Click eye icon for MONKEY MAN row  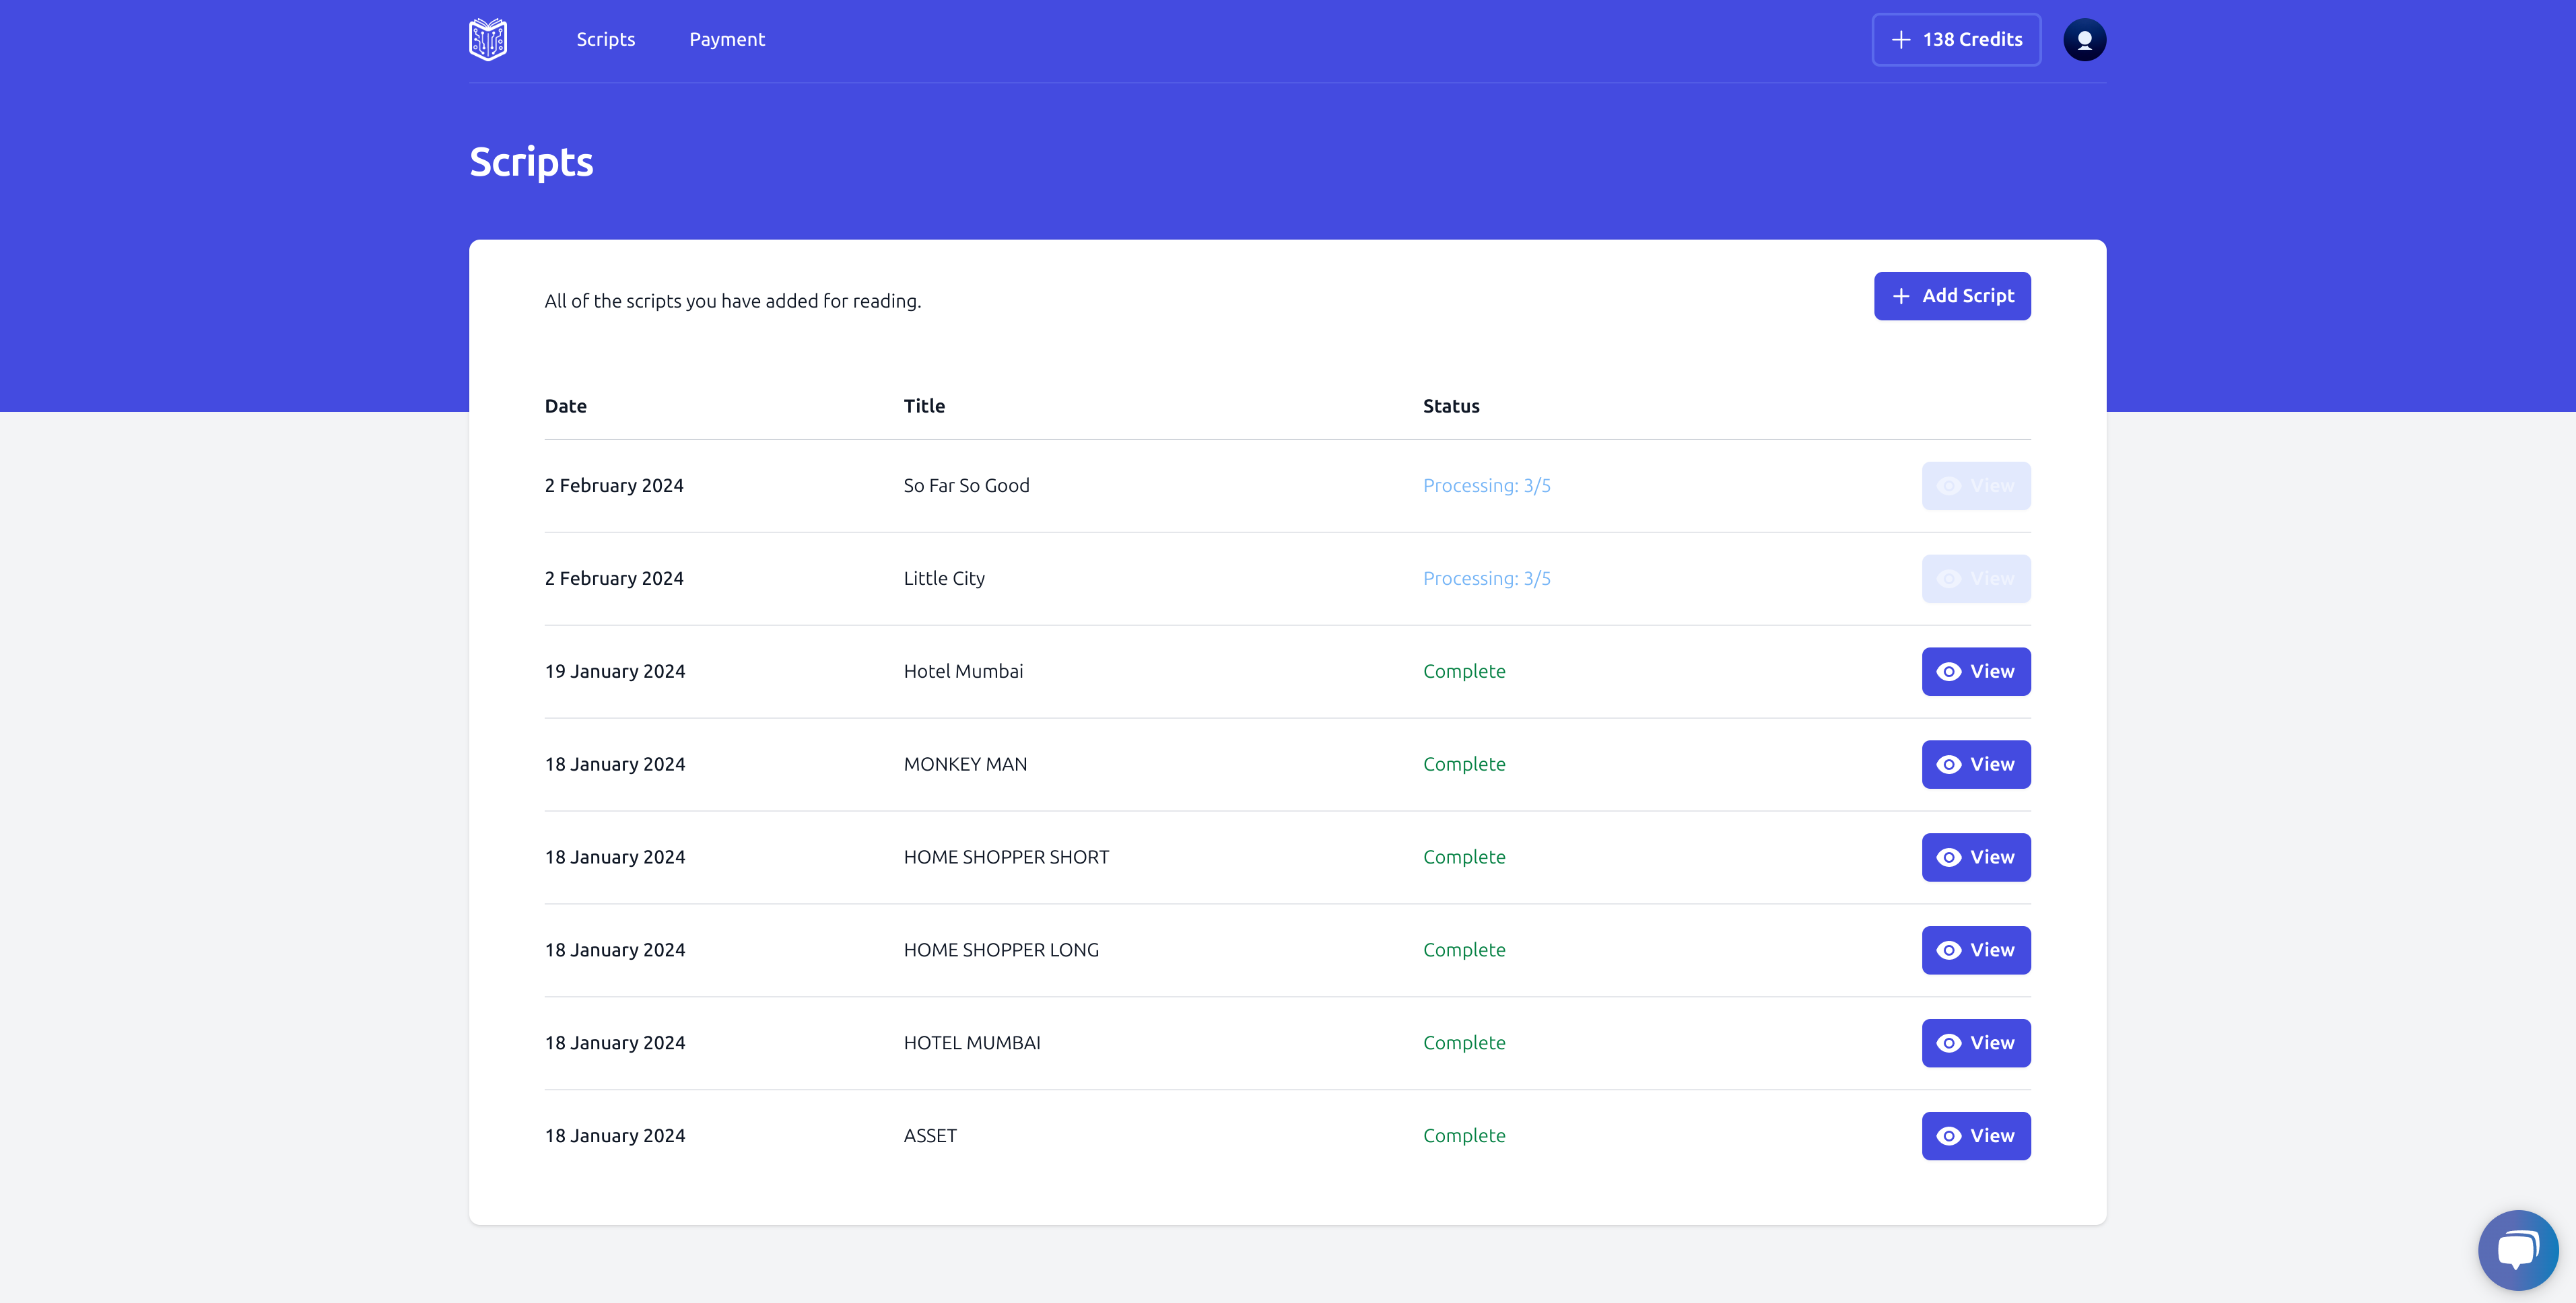(1948, 765)
